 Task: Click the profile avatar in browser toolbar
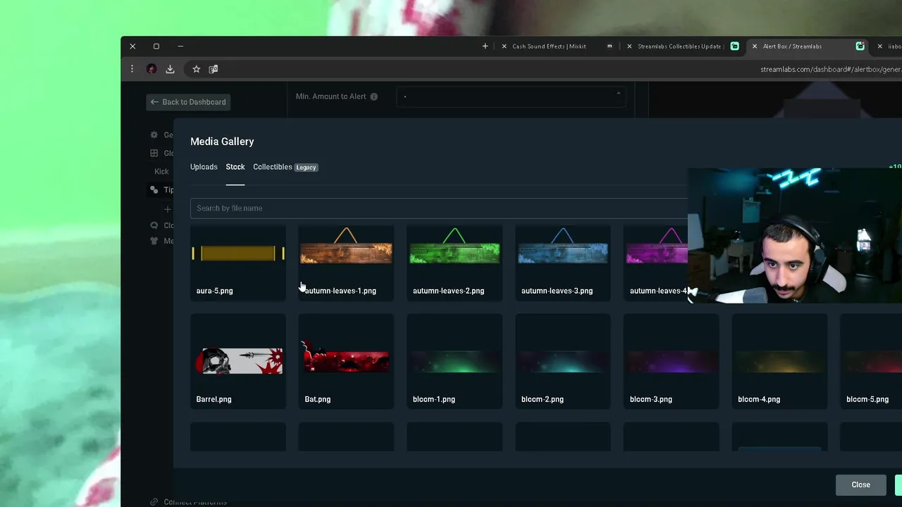(x=152, y=69)
